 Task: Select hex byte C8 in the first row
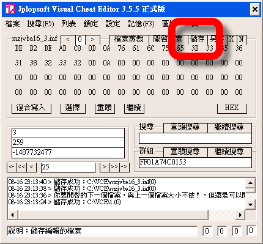point(77,48)
